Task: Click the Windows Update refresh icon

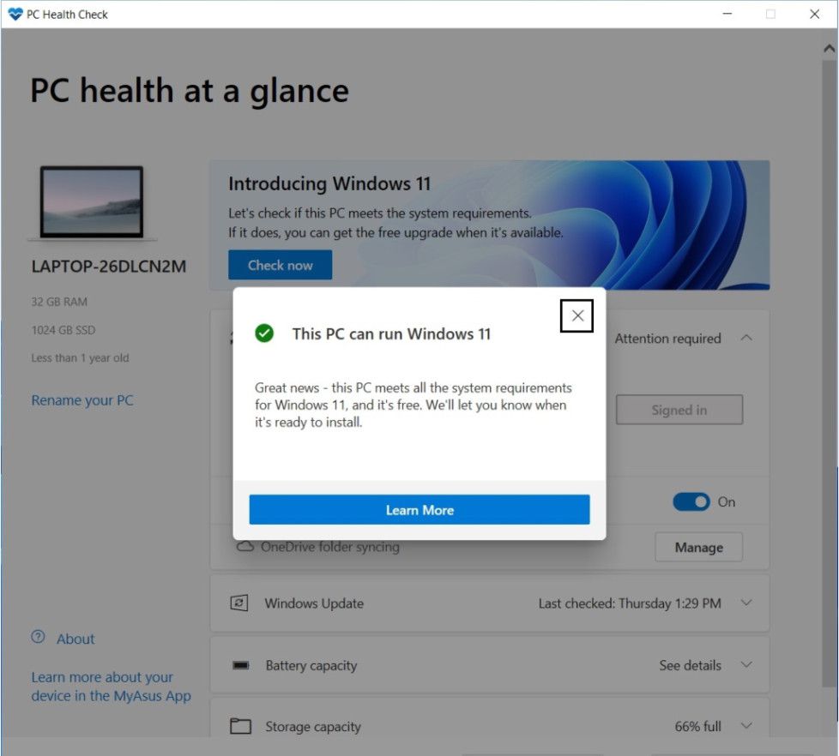Action: (238, 603)
